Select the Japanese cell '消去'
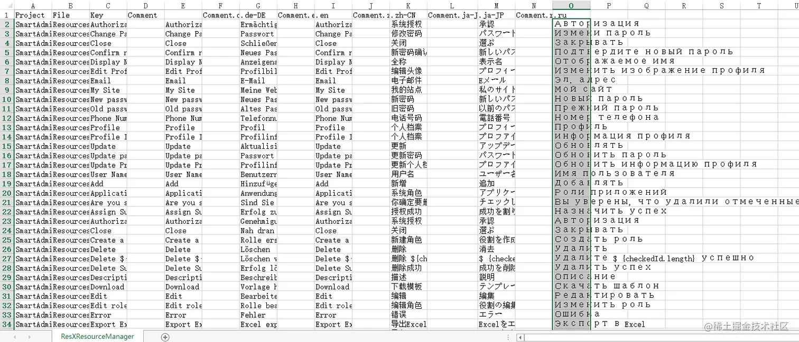This screenshot has width=799, height=342. (496, 249)
